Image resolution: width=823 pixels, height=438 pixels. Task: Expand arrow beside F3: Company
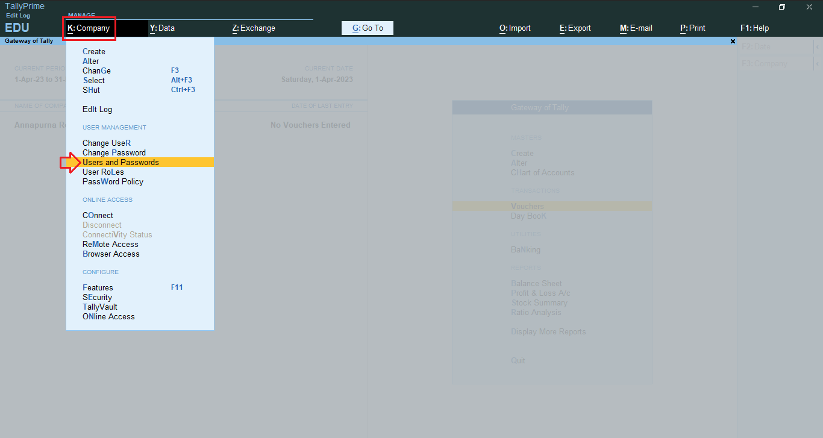[x=818, y=64]
